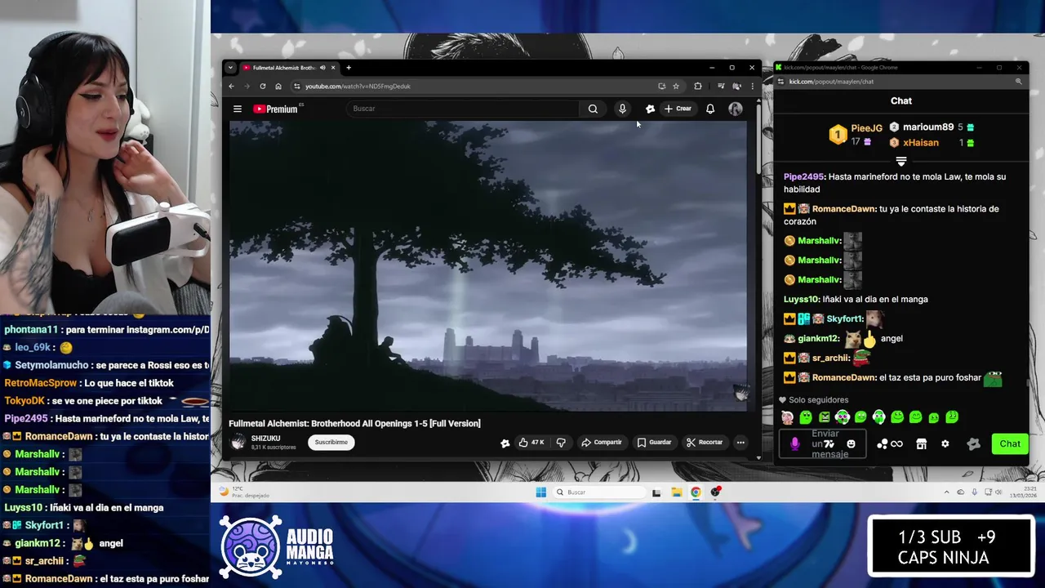Click the Kick chat message input field
1045x588 pixels.
coord(822,443)
